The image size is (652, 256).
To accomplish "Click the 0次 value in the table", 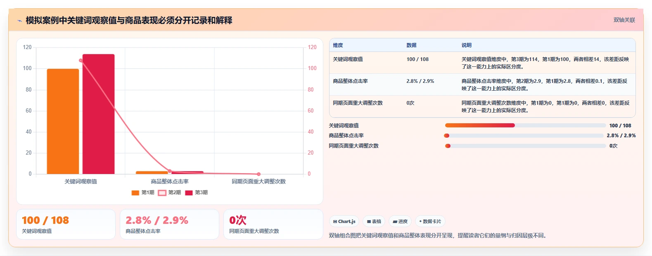I will point(410,103).
